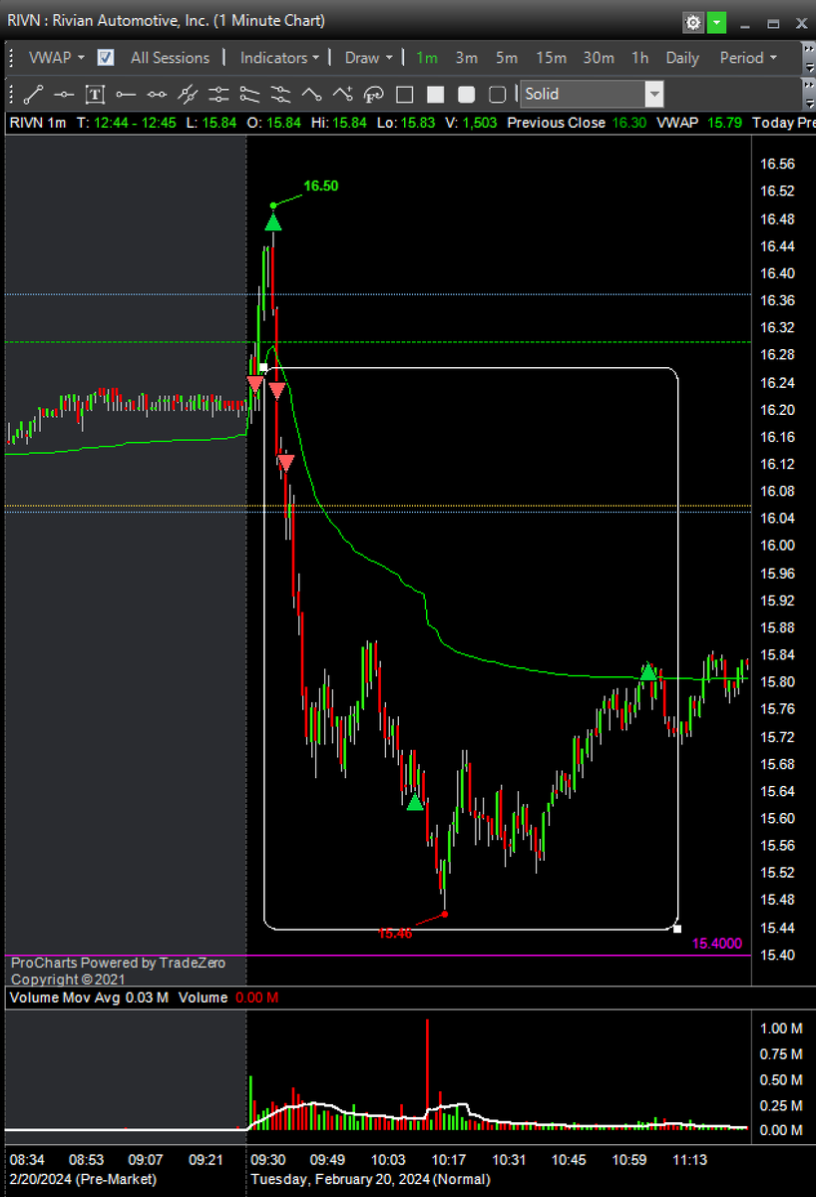Click the 15.46 low price label
The width and height of the screenshot is (816, 1197).
click(x=395, y=934)
